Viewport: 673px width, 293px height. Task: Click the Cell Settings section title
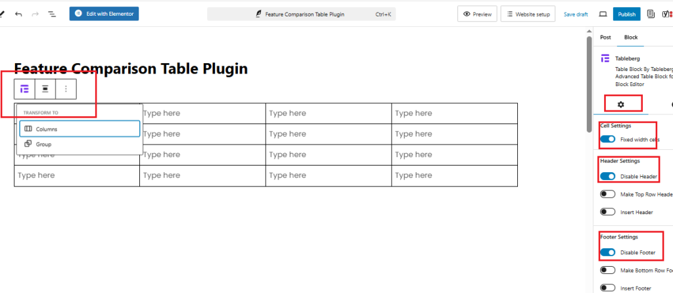click(615, 125)
